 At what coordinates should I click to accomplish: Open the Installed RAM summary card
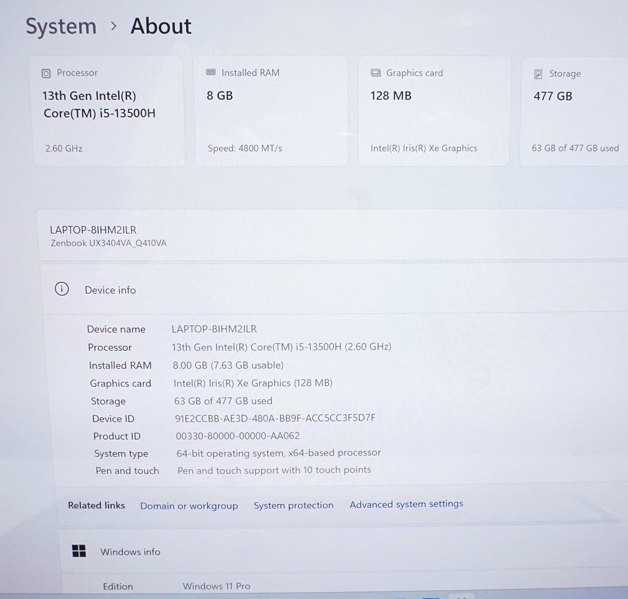click(x=271, y=111)
